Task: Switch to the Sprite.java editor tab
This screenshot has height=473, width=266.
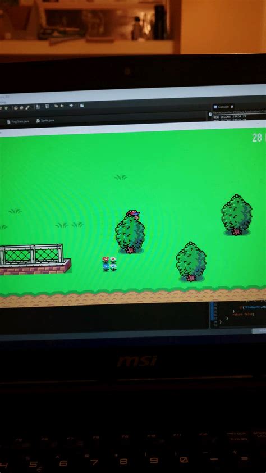Action: (x=45, y=121)
